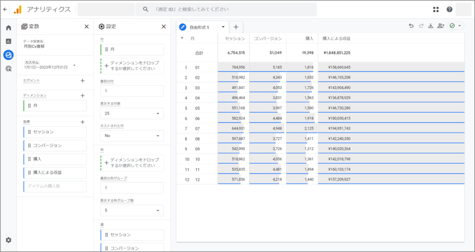Add a new metric with plus icon
The width and height of the screenshot is (475, 252).
(x=83, y=122)
